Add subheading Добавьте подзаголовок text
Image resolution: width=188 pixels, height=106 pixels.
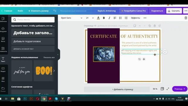click(33, 41)
